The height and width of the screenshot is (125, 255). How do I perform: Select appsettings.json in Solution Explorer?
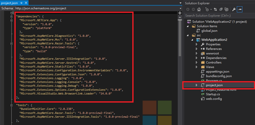click(x=218, y=71)
